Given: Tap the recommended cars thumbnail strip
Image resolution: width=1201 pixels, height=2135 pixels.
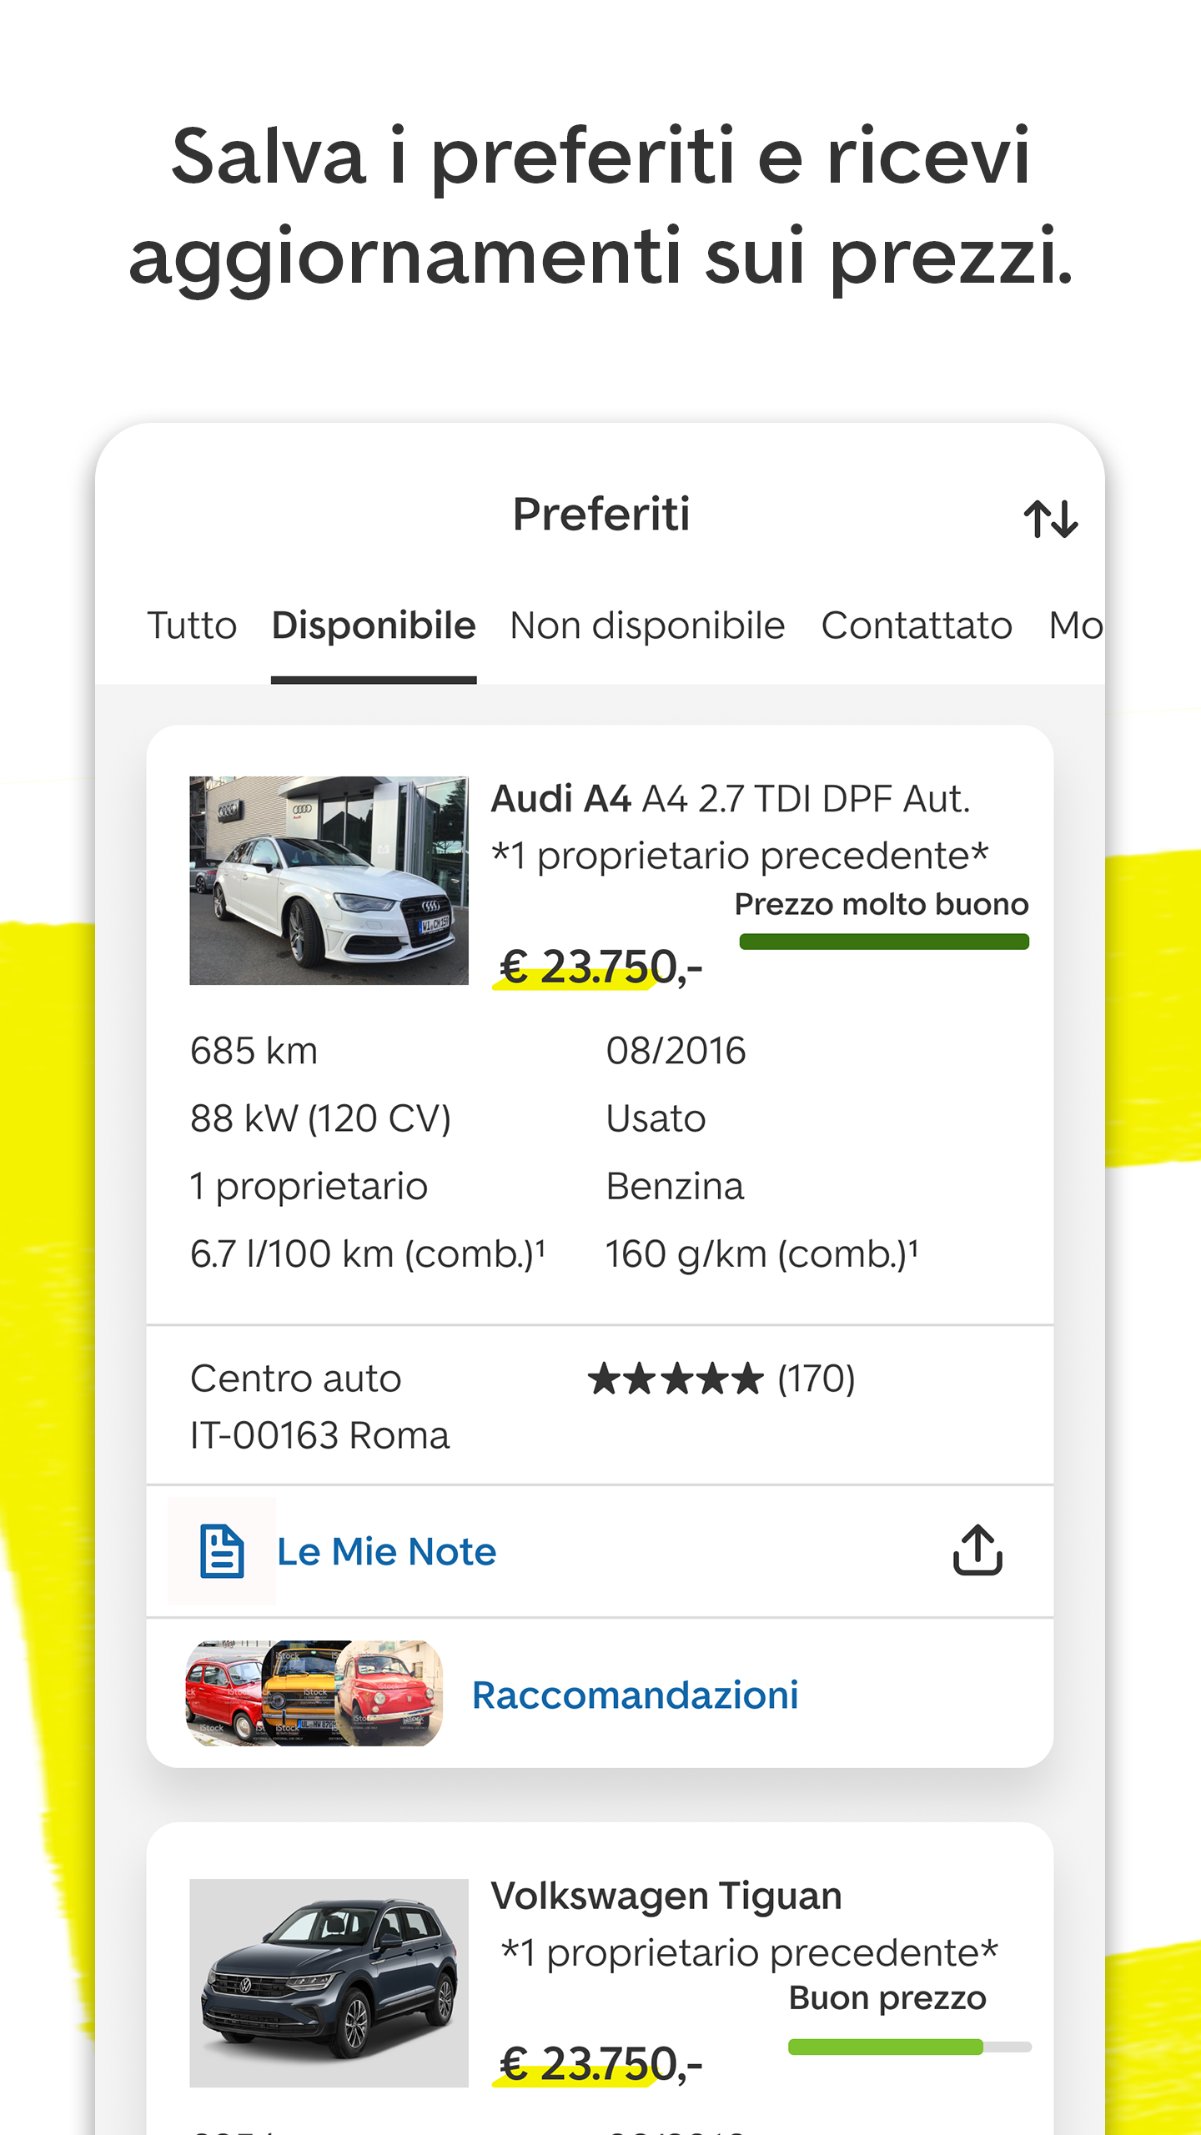Looking at the screenshot, I should 314,1693.
